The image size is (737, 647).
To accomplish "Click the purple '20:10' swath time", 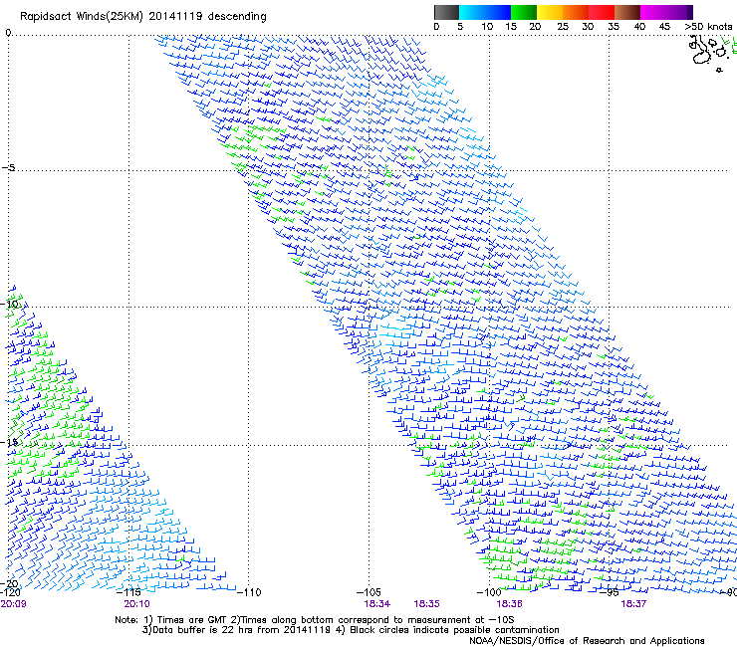I will pyautogui.click(x=136, y=604).
